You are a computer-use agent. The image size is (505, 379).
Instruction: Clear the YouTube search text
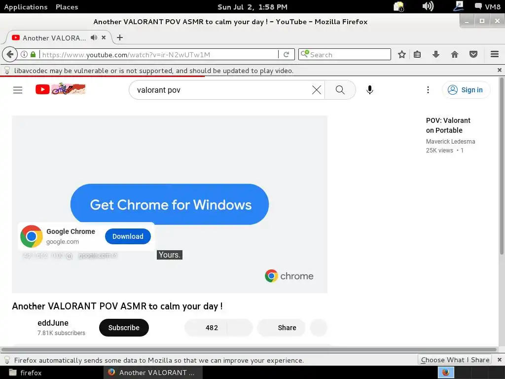tap(316, 90)
